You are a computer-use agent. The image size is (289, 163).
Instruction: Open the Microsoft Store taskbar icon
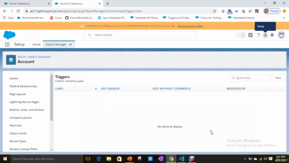(119, 159)
